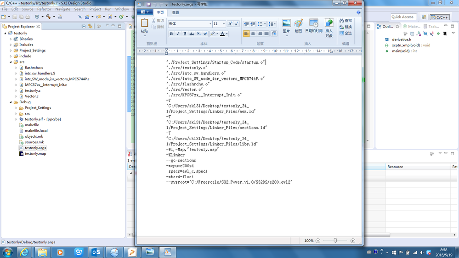
Task: Click 替换 replace button in WordPad
Action: [x=346, y=27]
